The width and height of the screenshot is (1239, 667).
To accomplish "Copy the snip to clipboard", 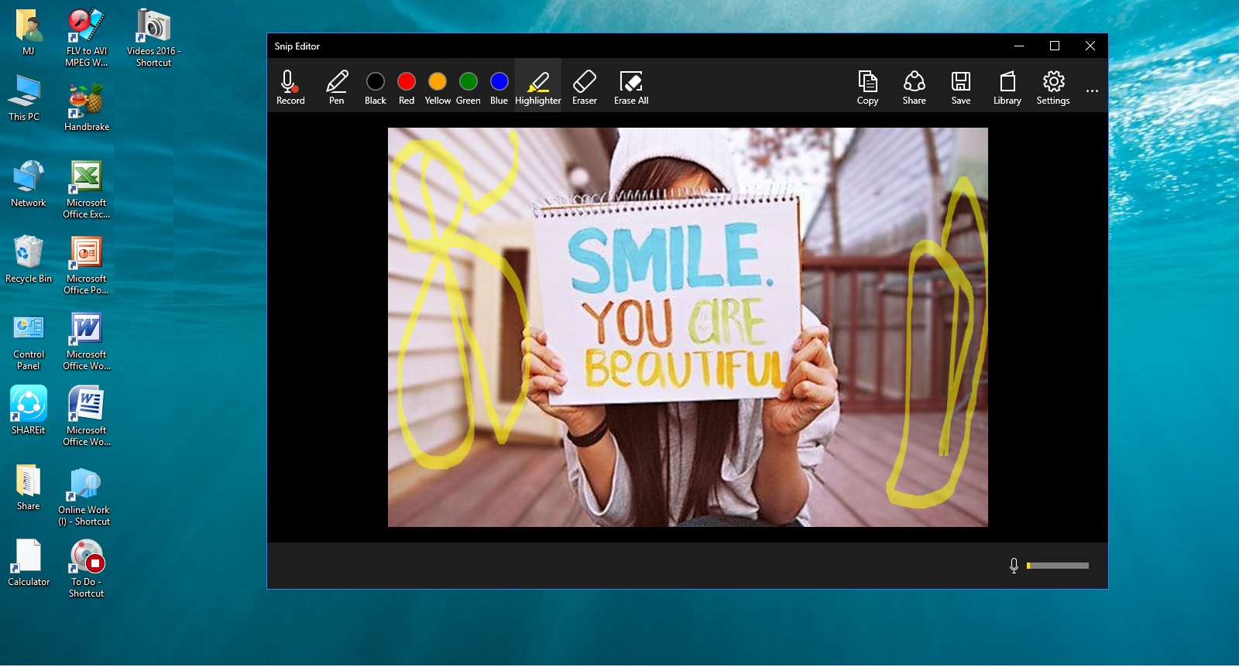I will point(868,87).
